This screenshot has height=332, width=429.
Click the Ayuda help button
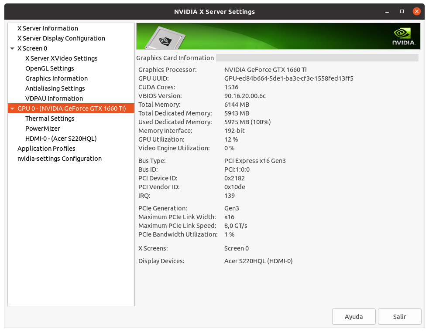(x=354, y=317)
